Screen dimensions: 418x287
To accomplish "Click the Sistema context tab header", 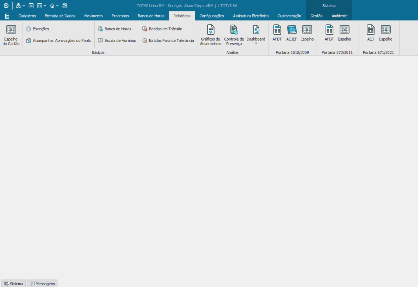I will click(329, 6).
